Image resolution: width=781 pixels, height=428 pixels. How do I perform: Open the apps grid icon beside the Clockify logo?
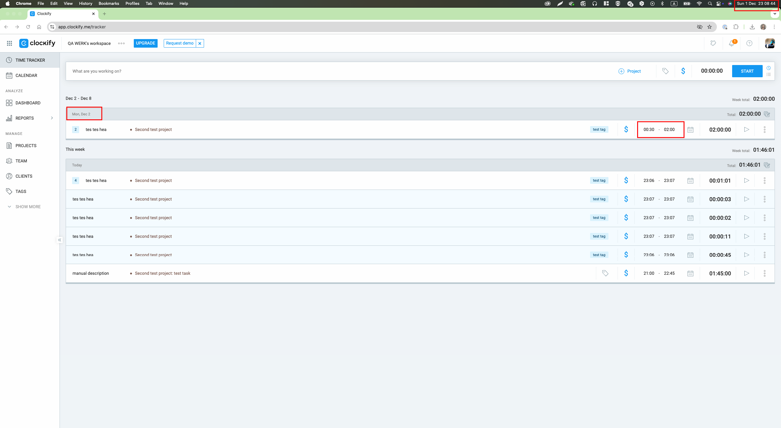pos(9,43)
